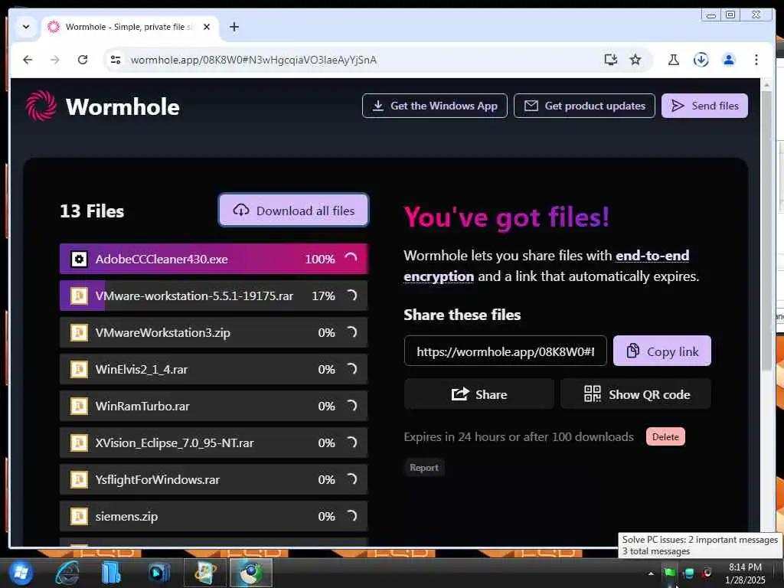Click the red Delete button
Screen dimensions: 784x588
click(x=665, y=437)
